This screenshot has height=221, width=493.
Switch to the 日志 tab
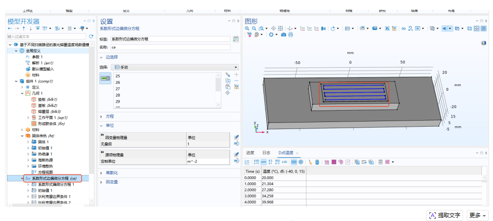pyautogui.click(x=266, y=153)
